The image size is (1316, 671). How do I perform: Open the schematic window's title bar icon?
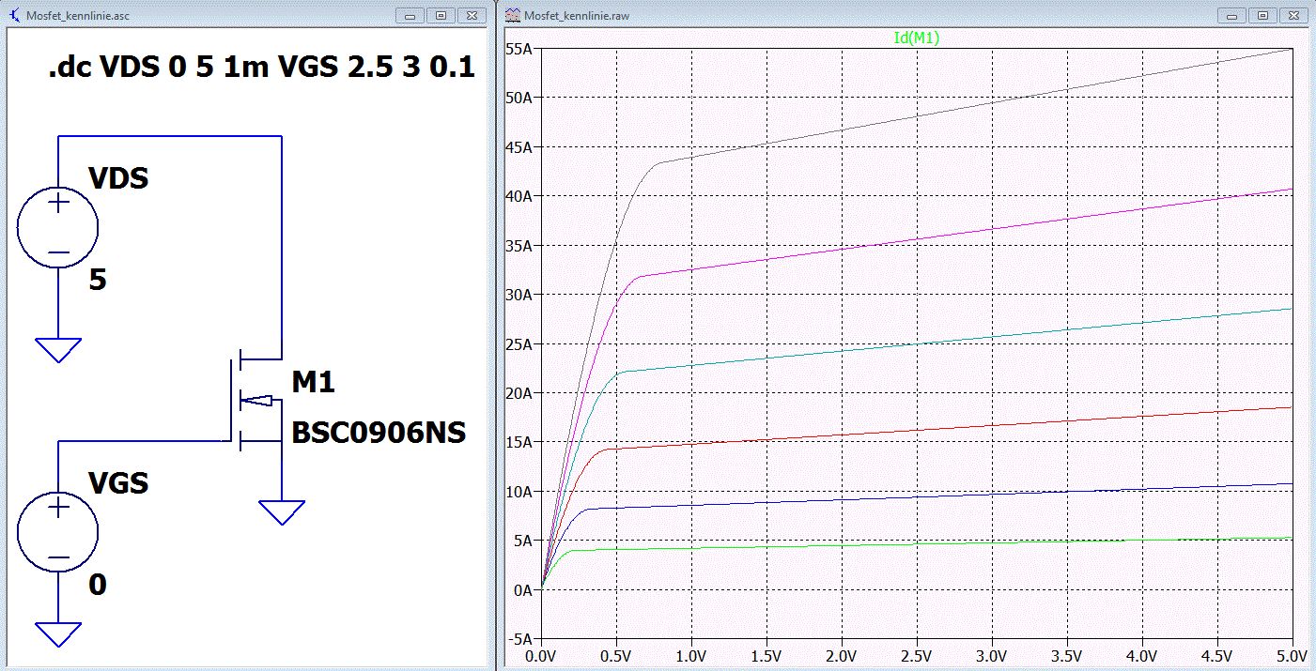13,15
